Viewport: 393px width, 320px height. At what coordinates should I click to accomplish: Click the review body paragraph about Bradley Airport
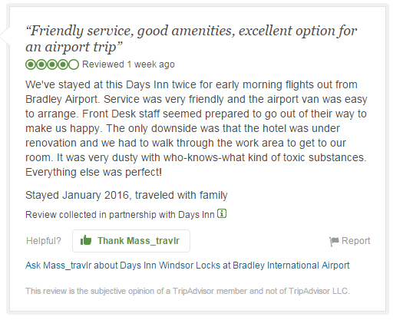196,128
